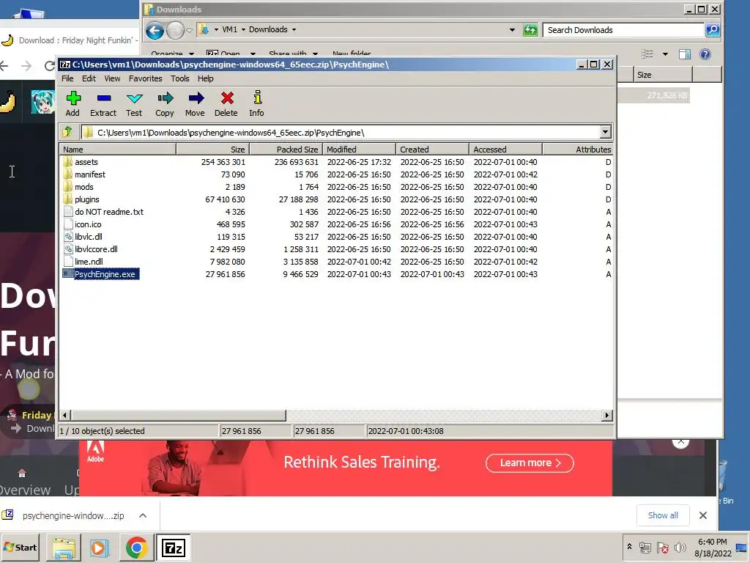Run Test on the archive
Image resolution: width=750 pixels, height=563 pixels.
(x=134, y=104)
